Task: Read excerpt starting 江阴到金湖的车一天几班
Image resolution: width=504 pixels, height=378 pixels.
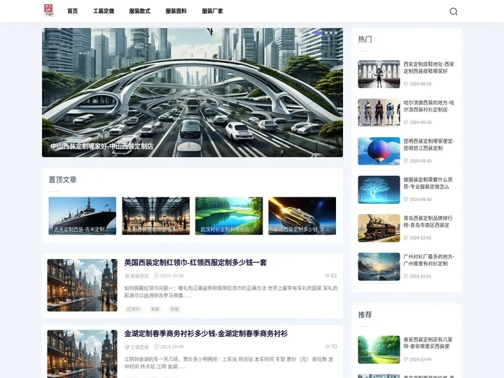Action: click(229, 363)
